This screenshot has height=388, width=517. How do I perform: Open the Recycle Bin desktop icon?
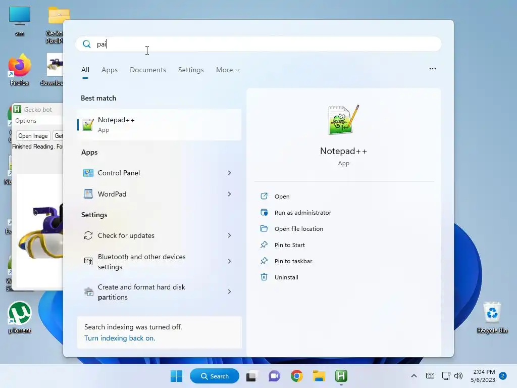pyautogui.click(x=492, y=317)
